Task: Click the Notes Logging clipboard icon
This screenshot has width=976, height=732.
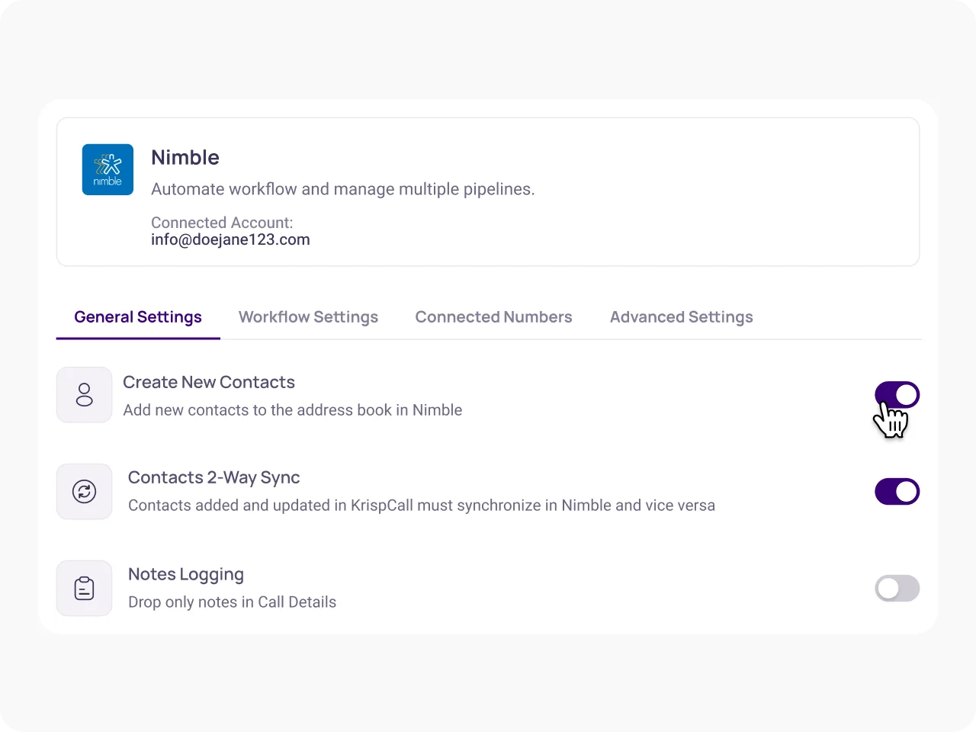Action: tap(85, 589)
